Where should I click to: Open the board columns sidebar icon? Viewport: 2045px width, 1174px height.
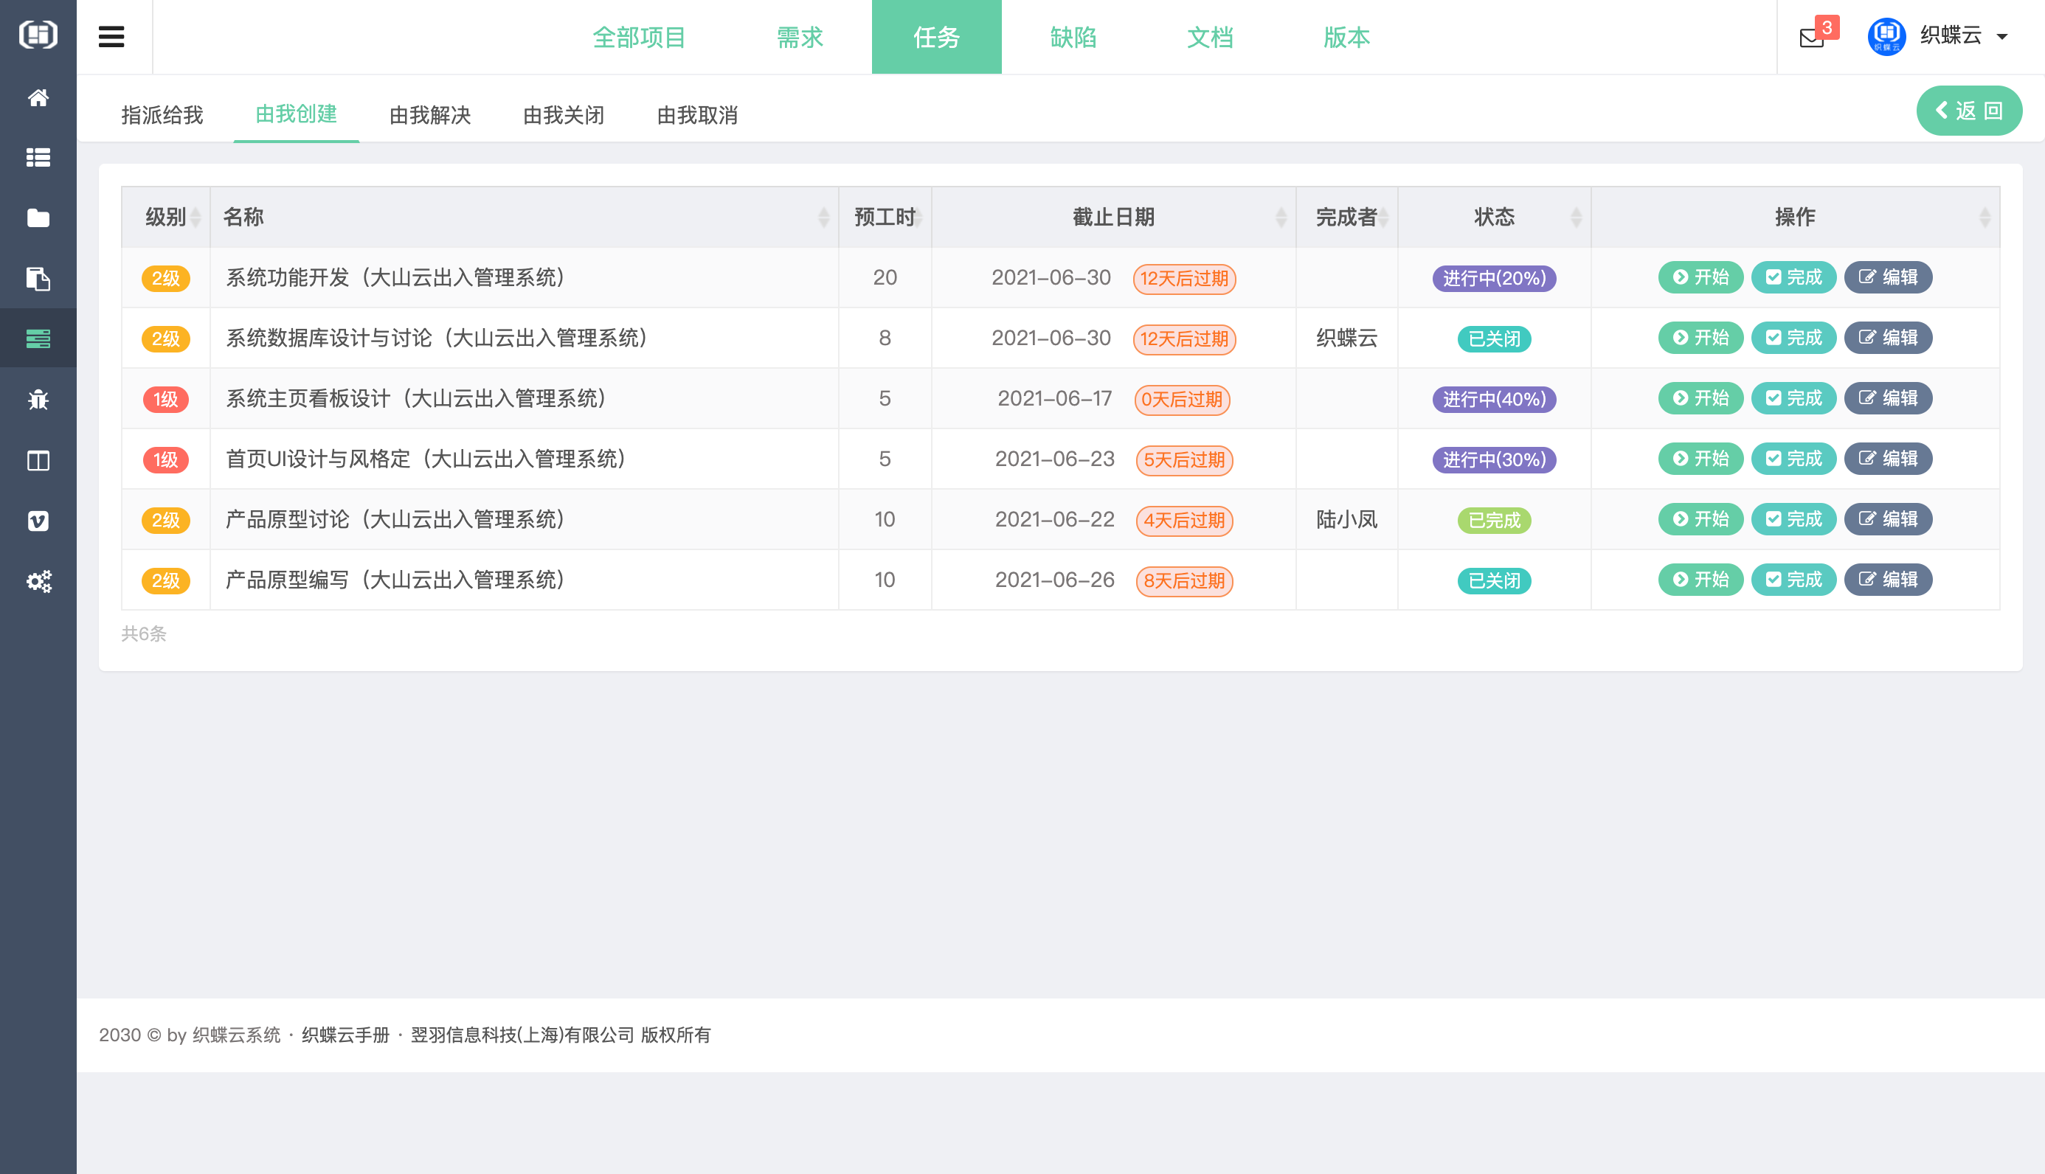[x=38, y=460]
